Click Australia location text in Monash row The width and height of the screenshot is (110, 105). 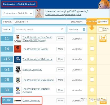pyautogui.click(x=77, y=70)
